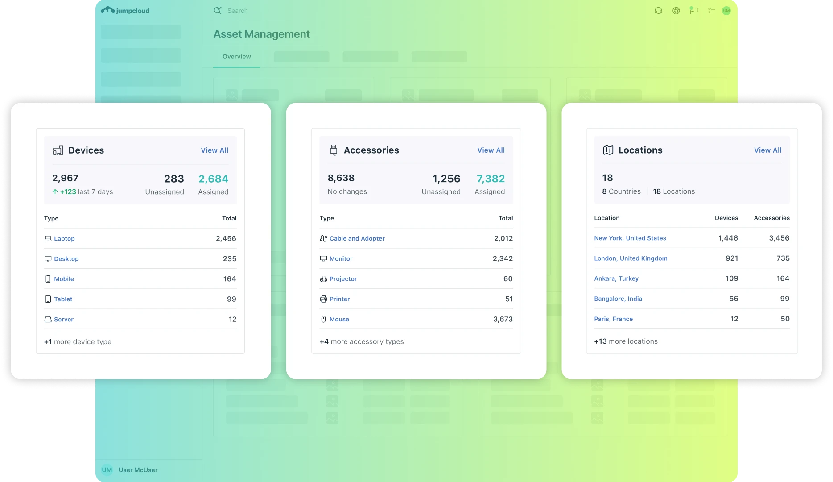Click the UM avatar in top bar

click(x=726, y=11)
